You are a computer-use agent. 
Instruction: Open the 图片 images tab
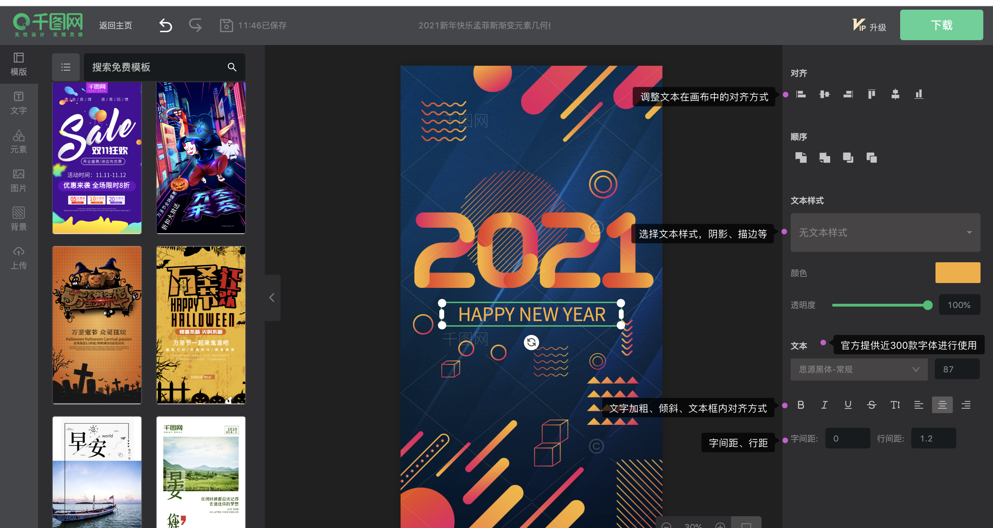point(18,181)
